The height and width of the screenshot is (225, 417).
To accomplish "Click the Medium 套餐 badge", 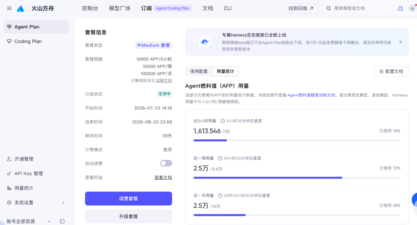I will (x=154, y=45).
